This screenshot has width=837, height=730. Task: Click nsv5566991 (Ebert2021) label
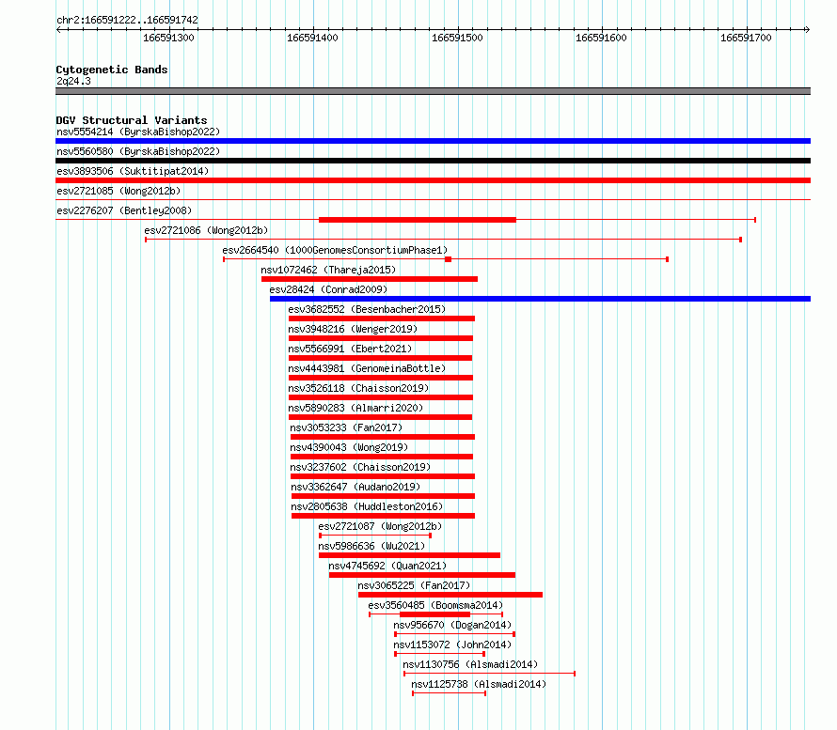coord(350,349)
